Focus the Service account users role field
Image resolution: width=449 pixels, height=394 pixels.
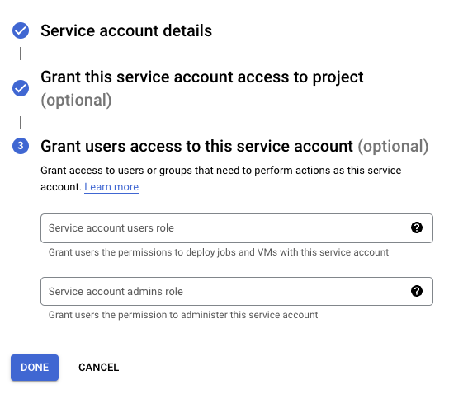(x=237, y=228)
